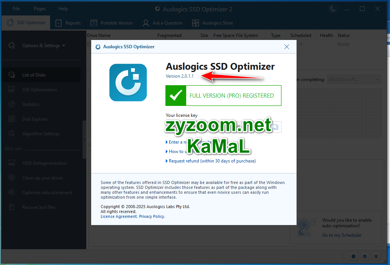390x265 pixels.
Task: Click the Clean up your drives icon
Action: [x=12, y=178]
